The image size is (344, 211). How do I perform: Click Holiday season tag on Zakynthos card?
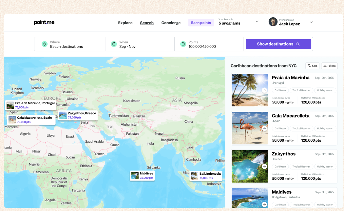(x=325, y=167)
